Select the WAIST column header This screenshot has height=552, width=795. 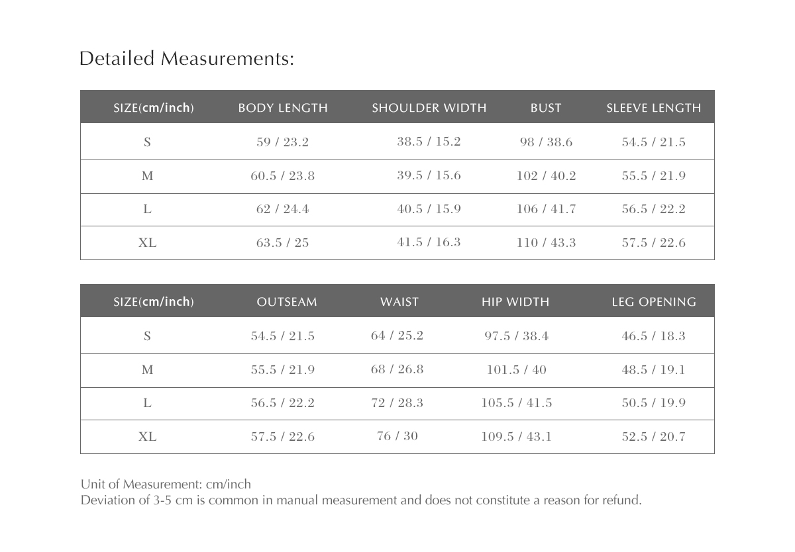click(x=399, y=302)
